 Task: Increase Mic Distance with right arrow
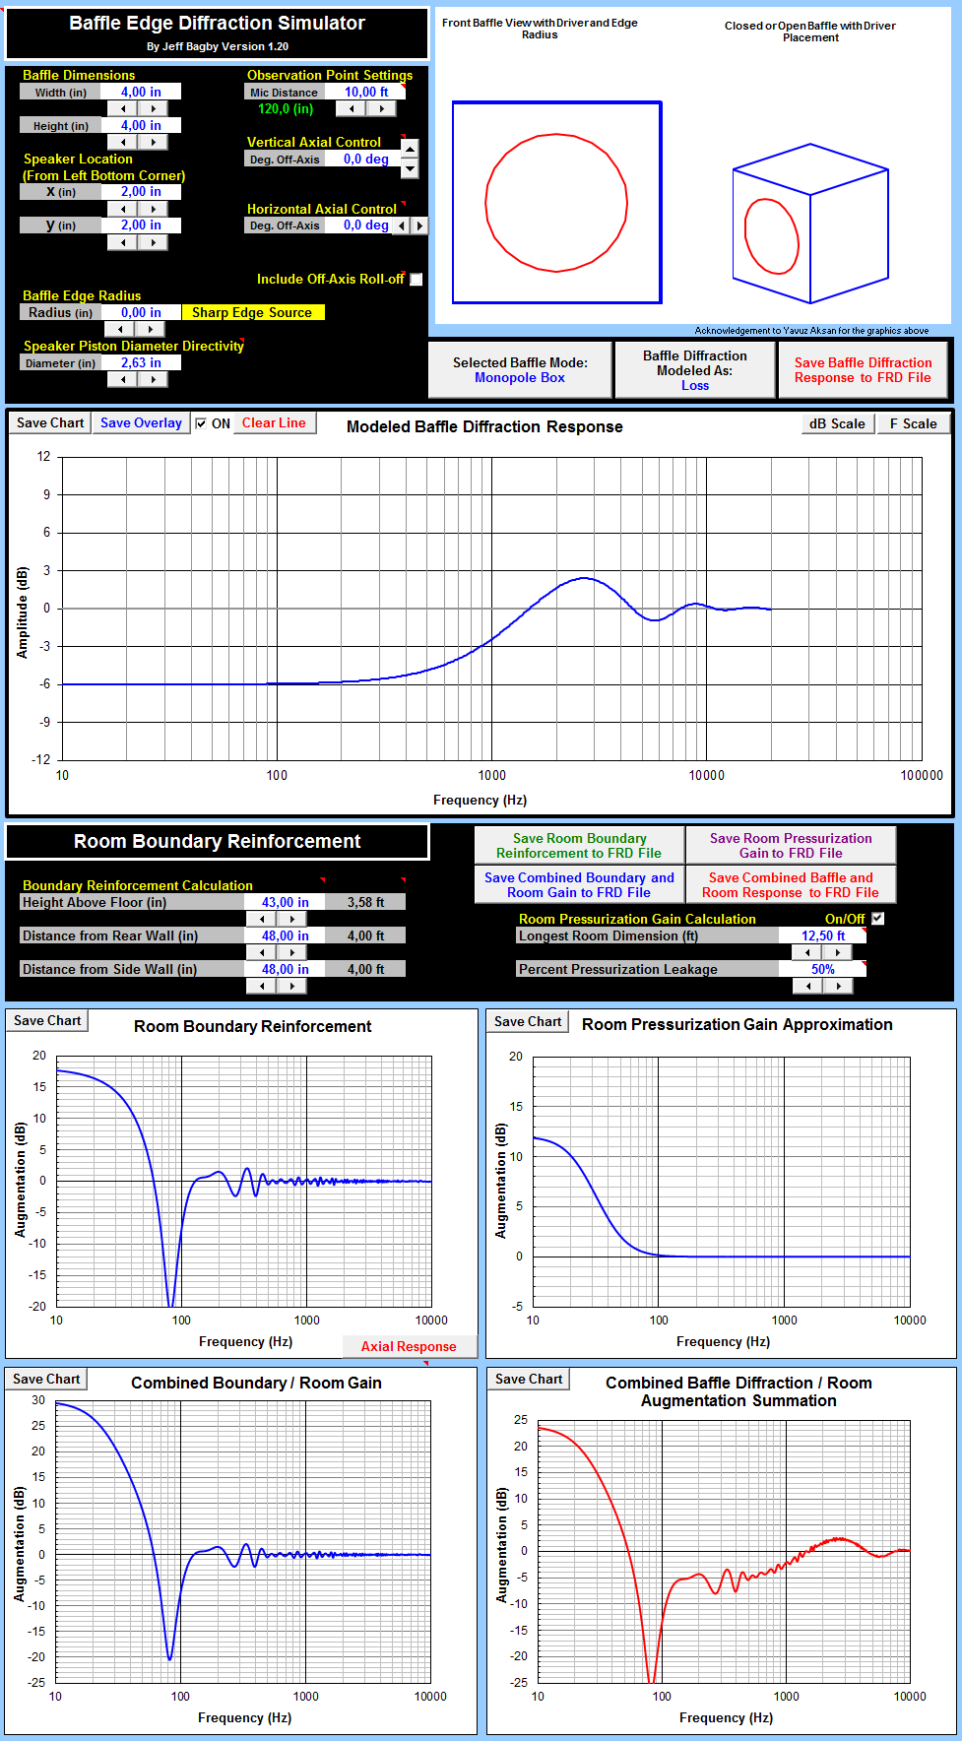381,109
